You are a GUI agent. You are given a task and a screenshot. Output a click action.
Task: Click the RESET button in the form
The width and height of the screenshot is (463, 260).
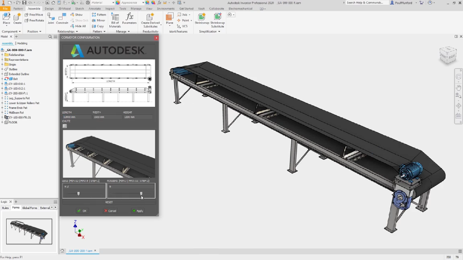109,202
